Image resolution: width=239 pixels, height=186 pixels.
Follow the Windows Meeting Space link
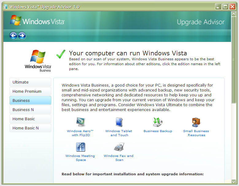click(80, 158)
